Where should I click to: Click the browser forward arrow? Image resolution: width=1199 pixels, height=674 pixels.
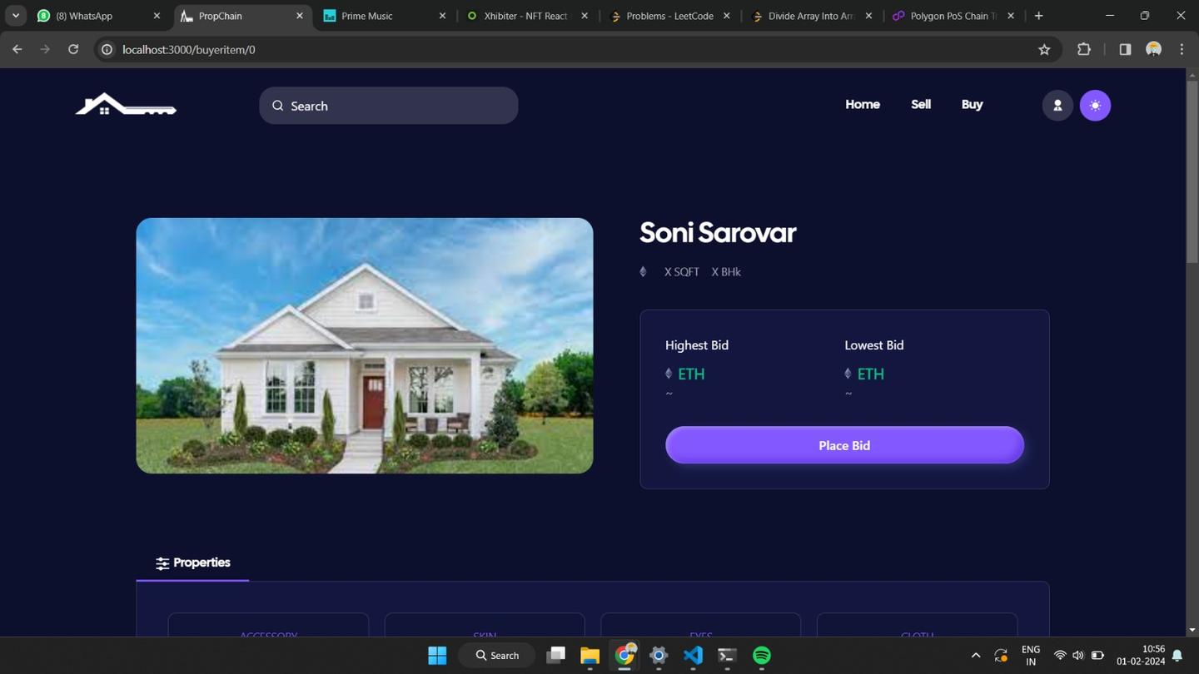pyautogui.click(x=45, y=49)
